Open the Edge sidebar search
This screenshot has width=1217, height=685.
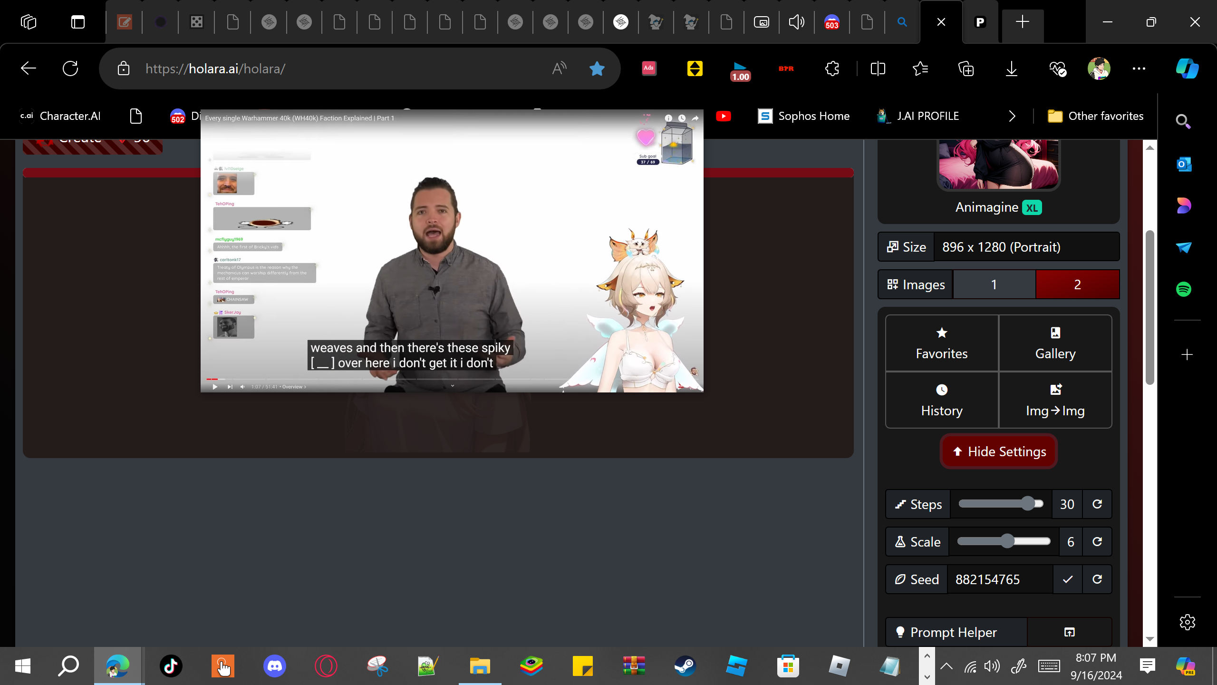pyautogui.click(x=1184, y=122)
